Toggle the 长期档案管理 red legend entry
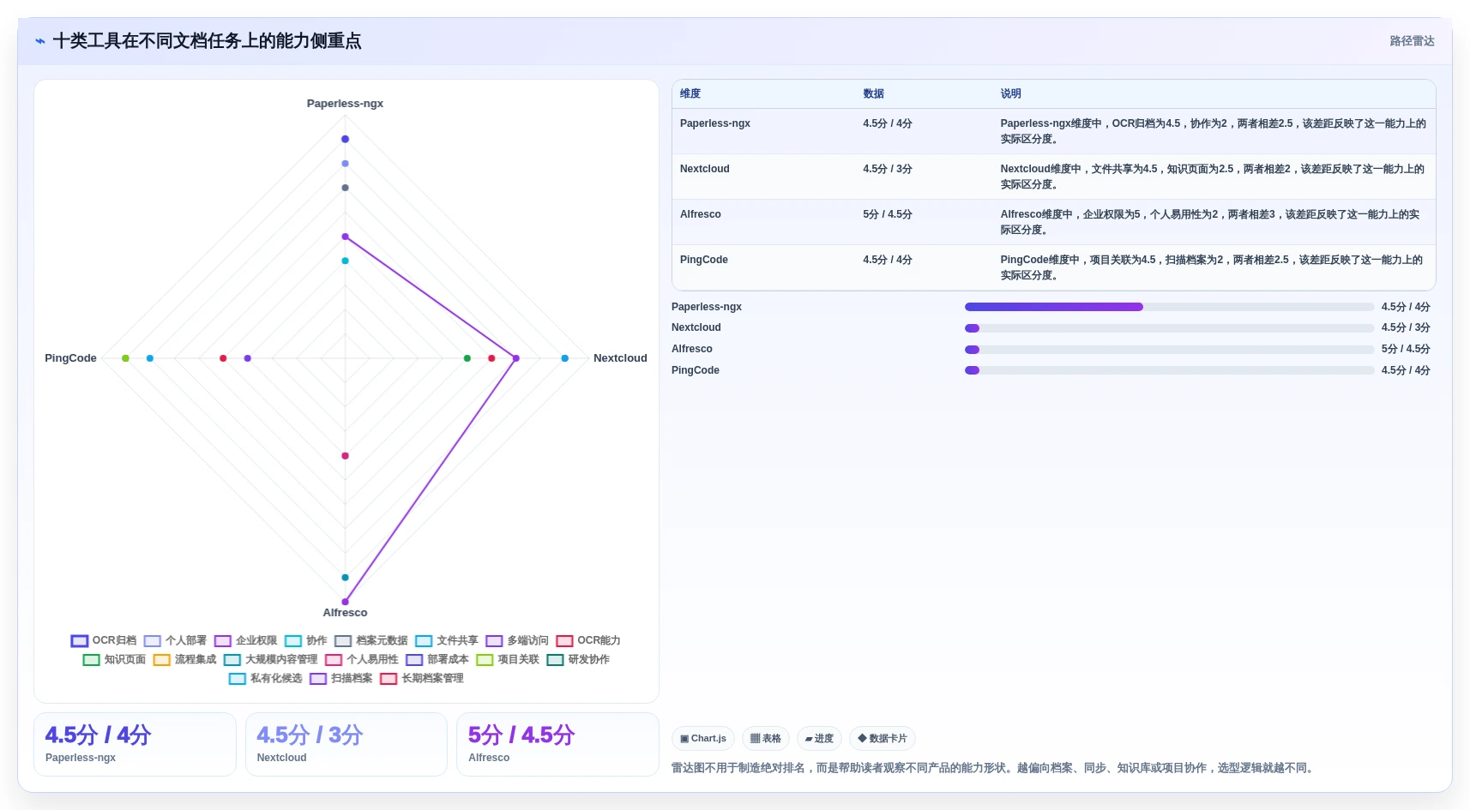Screen dimensions: 1470x810 pyautogui.click(x=422, y=678)
